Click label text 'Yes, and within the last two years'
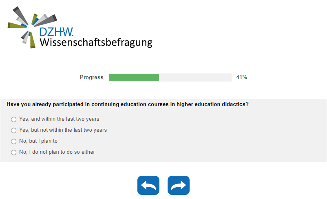Screen dimensions: 327x199 (x=59, y=119)
